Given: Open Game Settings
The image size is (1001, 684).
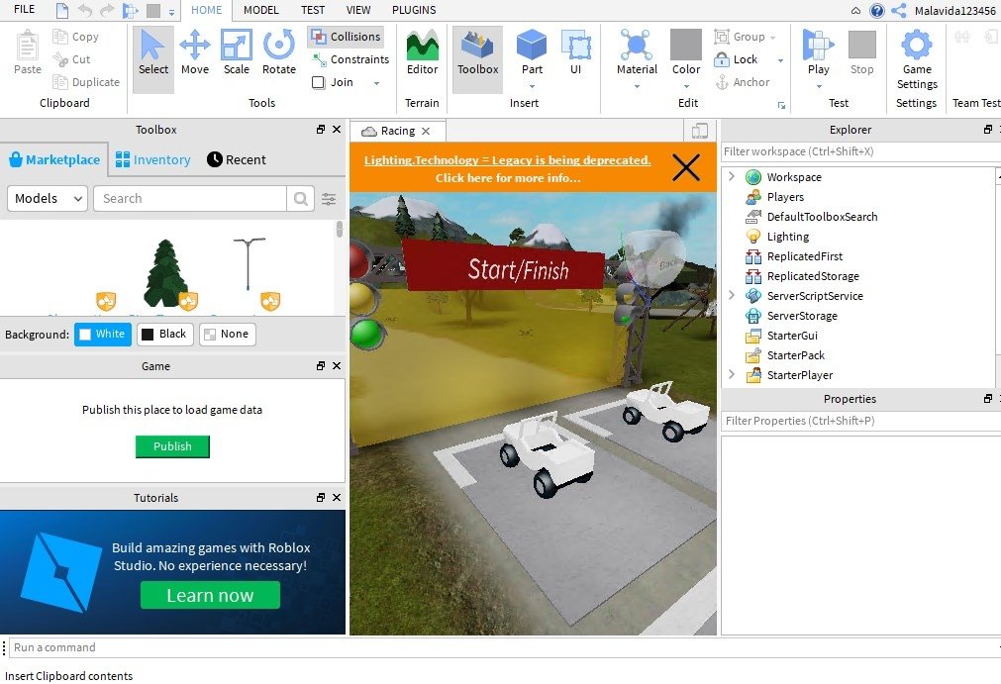Looking at the screenshot, I should (917, 60).
